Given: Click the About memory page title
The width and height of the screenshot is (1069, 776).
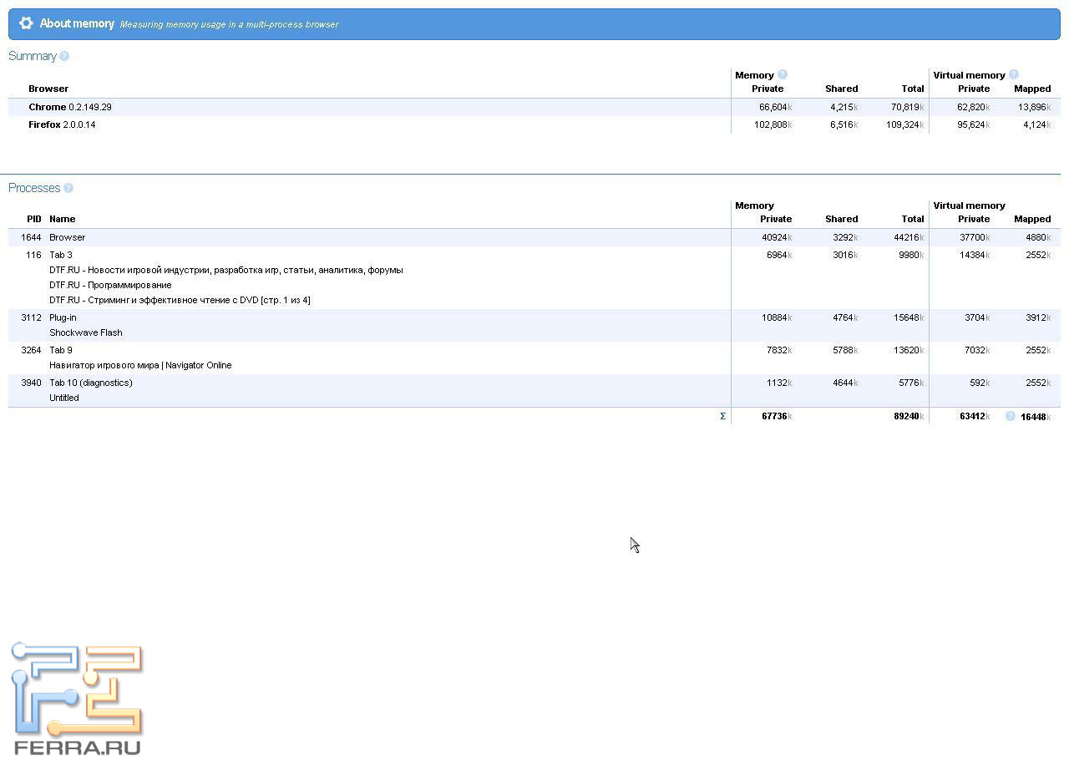Looking at the screenshot, I should [x=77, y=23].
